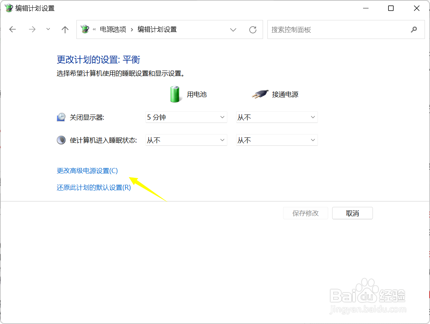Click the power plug icon above 接通电源
The image size is (430, 324).
click(x=260, y=94)
